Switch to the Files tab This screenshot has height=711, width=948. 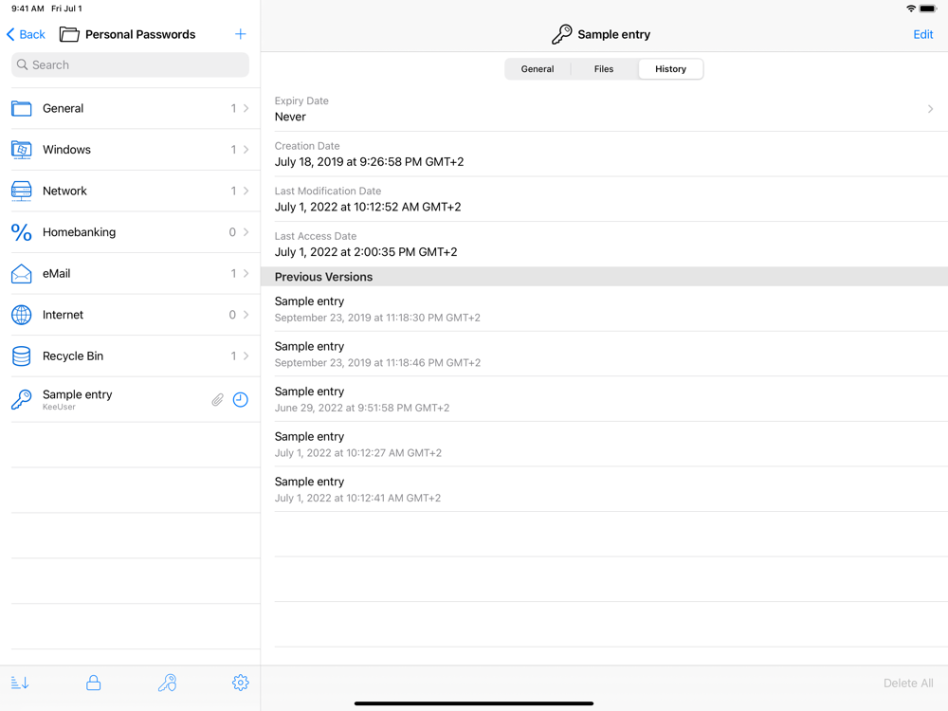(x=604, y=69)
